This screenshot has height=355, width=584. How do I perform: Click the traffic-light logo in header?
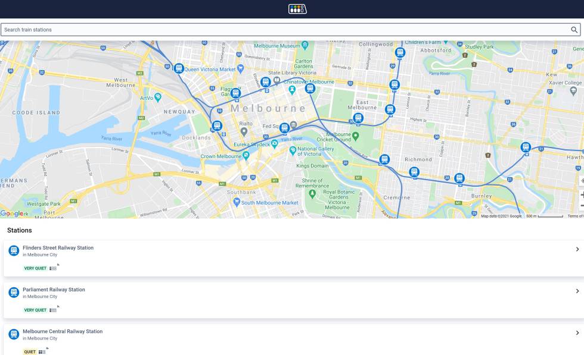point(297,9)
